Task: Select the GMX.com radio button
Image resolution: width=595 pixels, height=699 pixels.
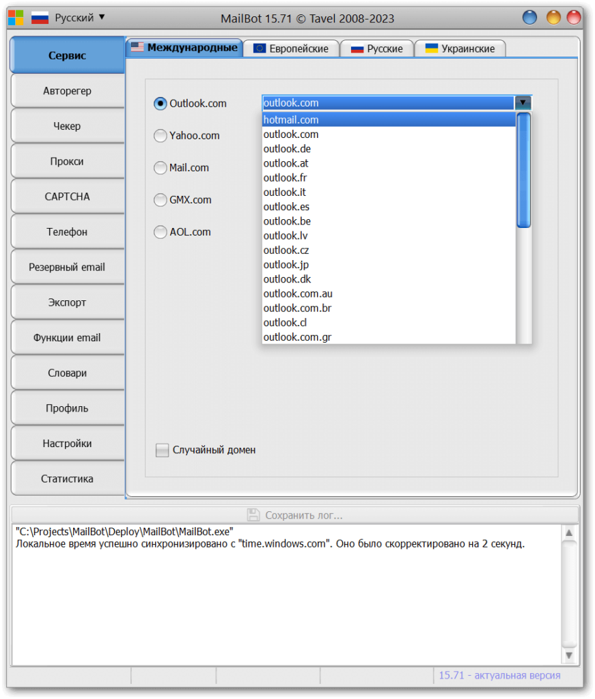Action: [160, 200]
